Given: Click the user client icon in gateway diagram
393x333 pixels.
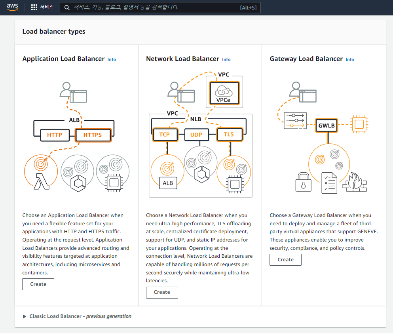Looking at the screenshot, I should (x=303, y=92).
